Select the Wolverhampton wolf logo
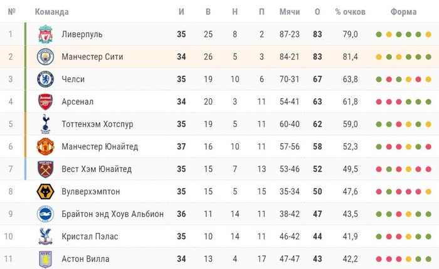This screenshot has width=439, height=269. [45, 191]
